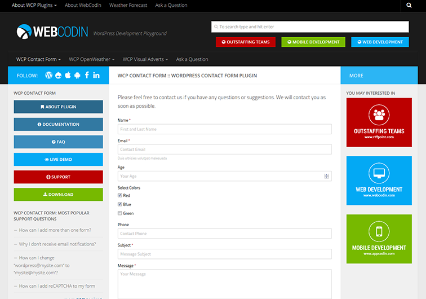The width and height of the screenshot is (426, 299).
Task: Open the Web Development webcodin.com banner
Action: pyautogui.click(x=379, y=181)
